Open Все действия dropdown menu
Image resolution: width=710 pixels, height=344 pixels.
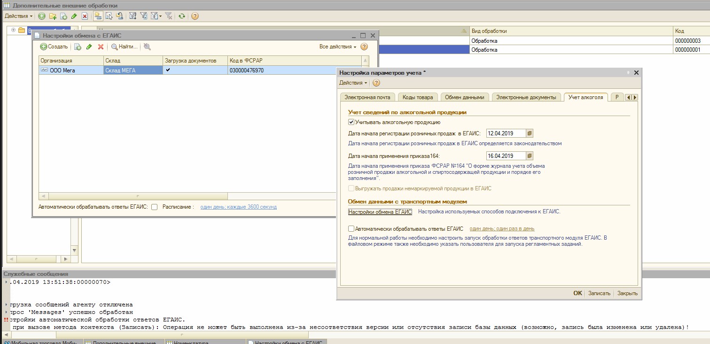pyautogui.click(x=337, y=47)
